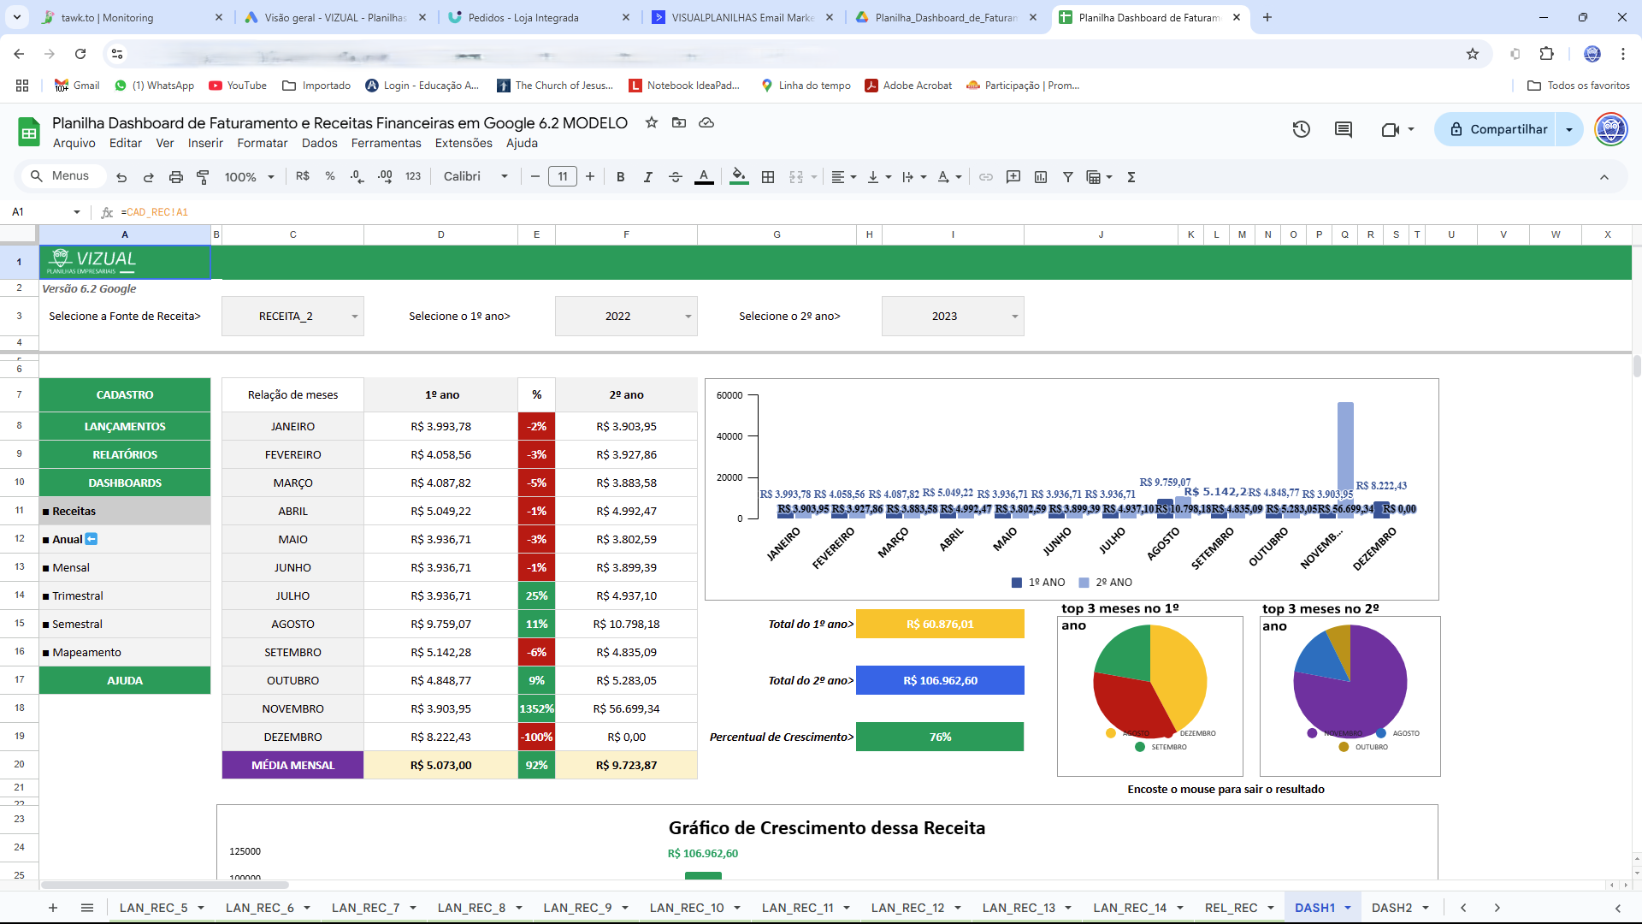1642x924 pixels.
Task: Click the insert chart icon
Action: (x=1041, y=177)
